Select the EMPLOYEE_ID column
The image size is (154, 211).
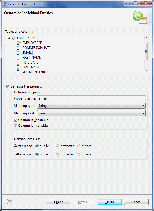[x=32, y=43]
